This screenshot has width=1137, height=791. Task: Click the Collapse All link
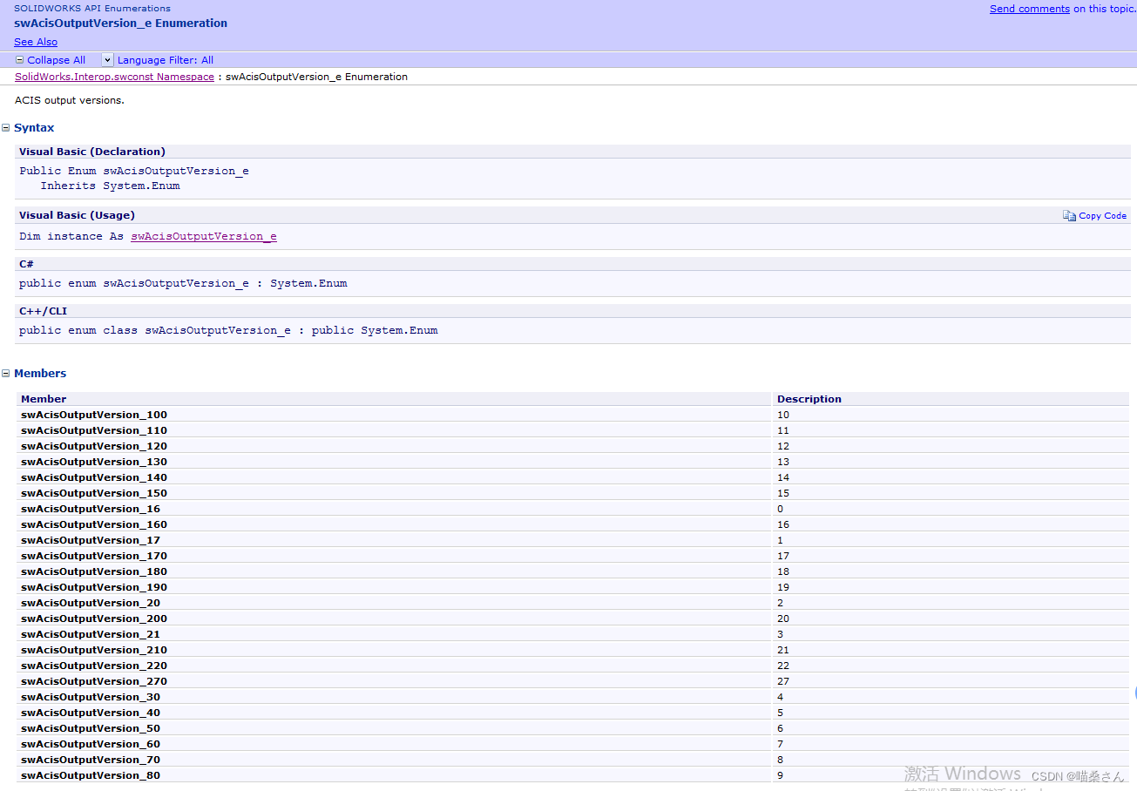57,60
